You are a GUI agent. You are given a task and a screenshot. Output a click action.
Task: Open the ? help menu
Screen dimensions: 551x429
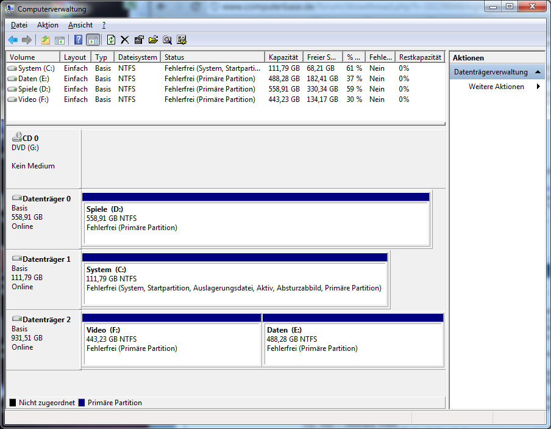pos(104,25)
